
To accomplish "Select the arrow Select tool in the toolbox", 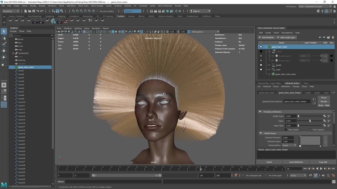I will 4,31.
